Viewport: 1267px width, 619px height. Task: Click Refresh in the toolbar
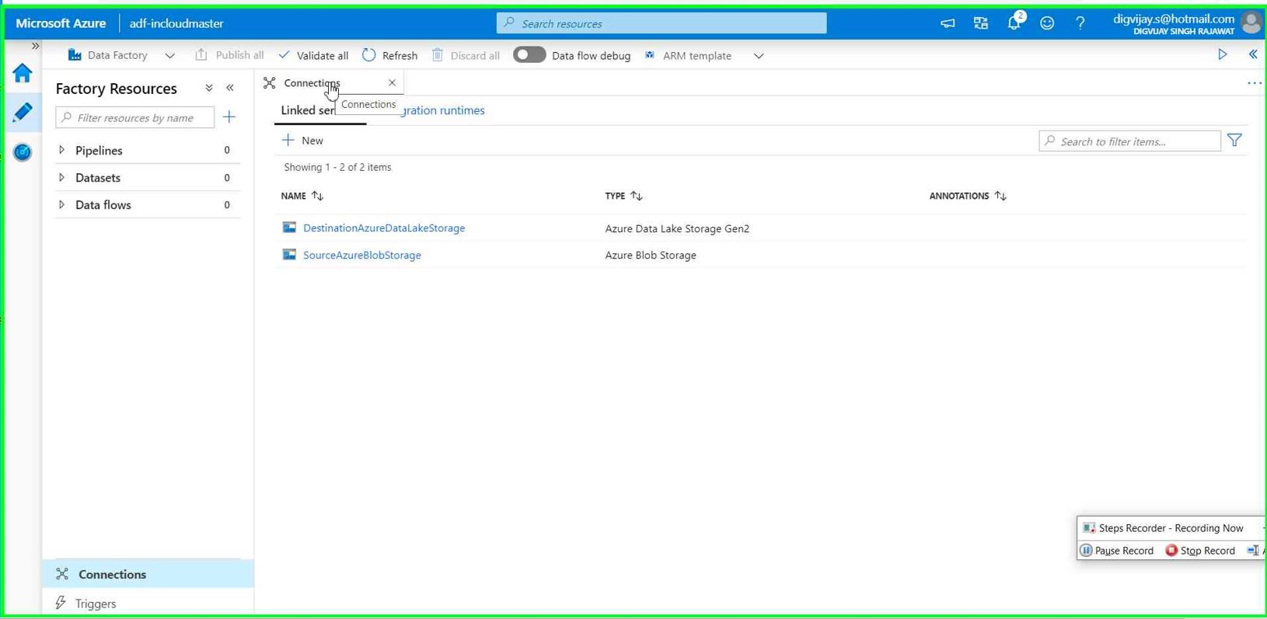coord(390,55)
